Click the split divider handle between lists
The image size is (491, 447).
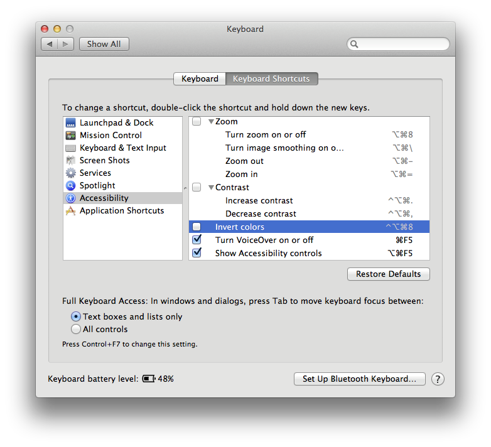[185, 188]
